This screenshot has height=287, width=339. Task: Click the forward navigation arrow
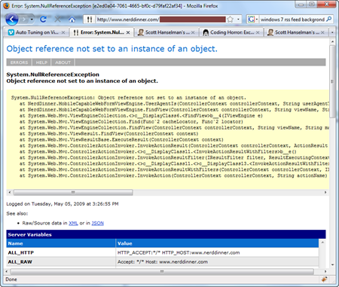coord(24,20)
